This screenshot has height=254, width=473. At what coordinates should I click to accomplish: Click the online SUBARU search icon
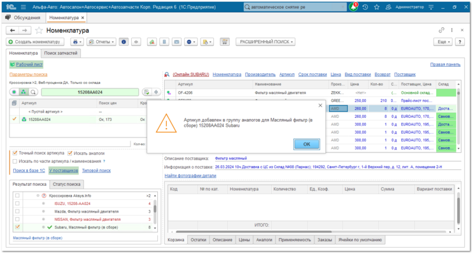tap(167, 74)
